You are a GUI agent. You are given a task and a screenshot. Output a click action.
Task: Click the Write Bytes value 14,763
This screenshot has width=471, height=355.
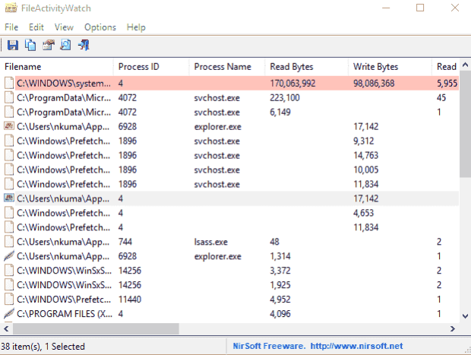[x=365, y=155]
